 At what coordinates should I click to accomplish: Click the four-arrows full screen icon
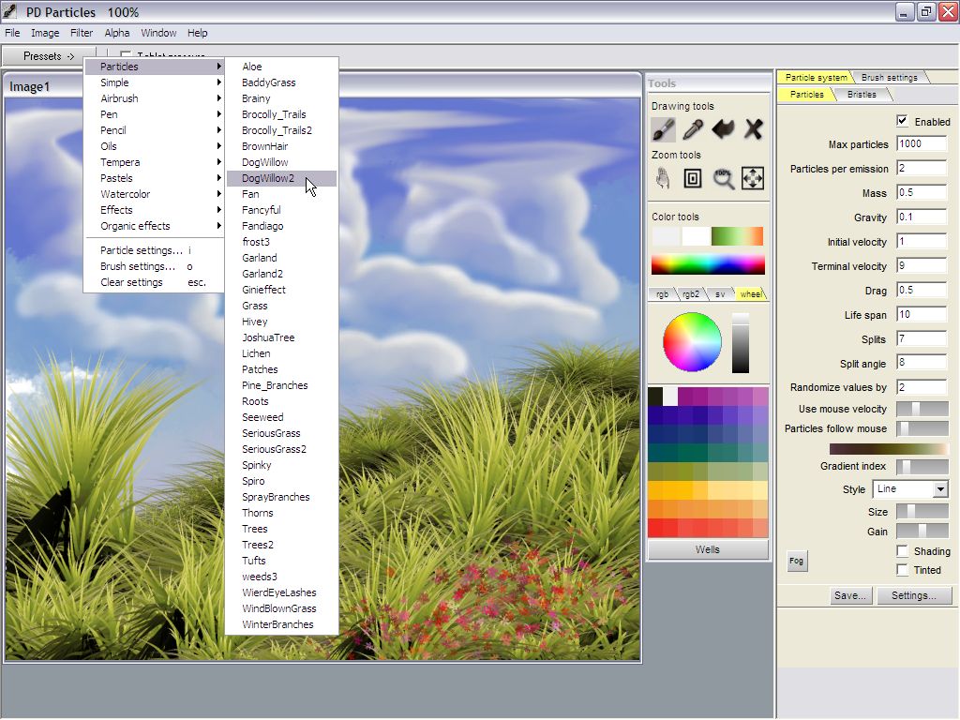753,178
